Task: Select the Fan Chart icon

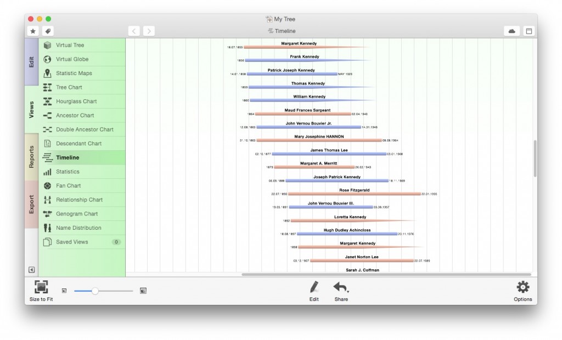Action: 47,185
